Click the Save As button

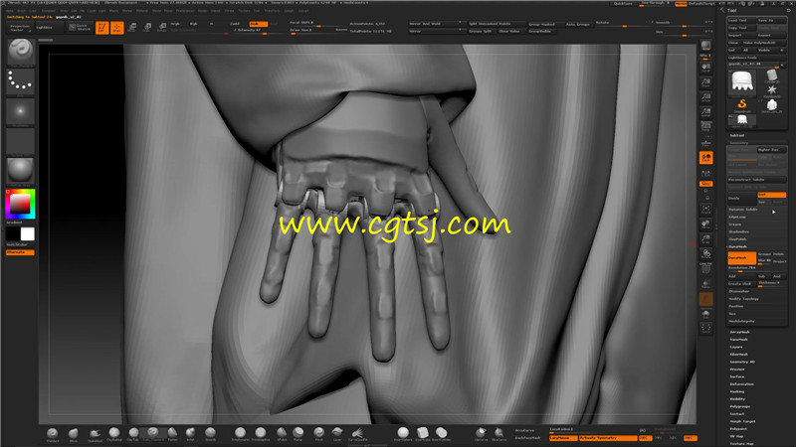pyautogui.click(x=772, y=20)
